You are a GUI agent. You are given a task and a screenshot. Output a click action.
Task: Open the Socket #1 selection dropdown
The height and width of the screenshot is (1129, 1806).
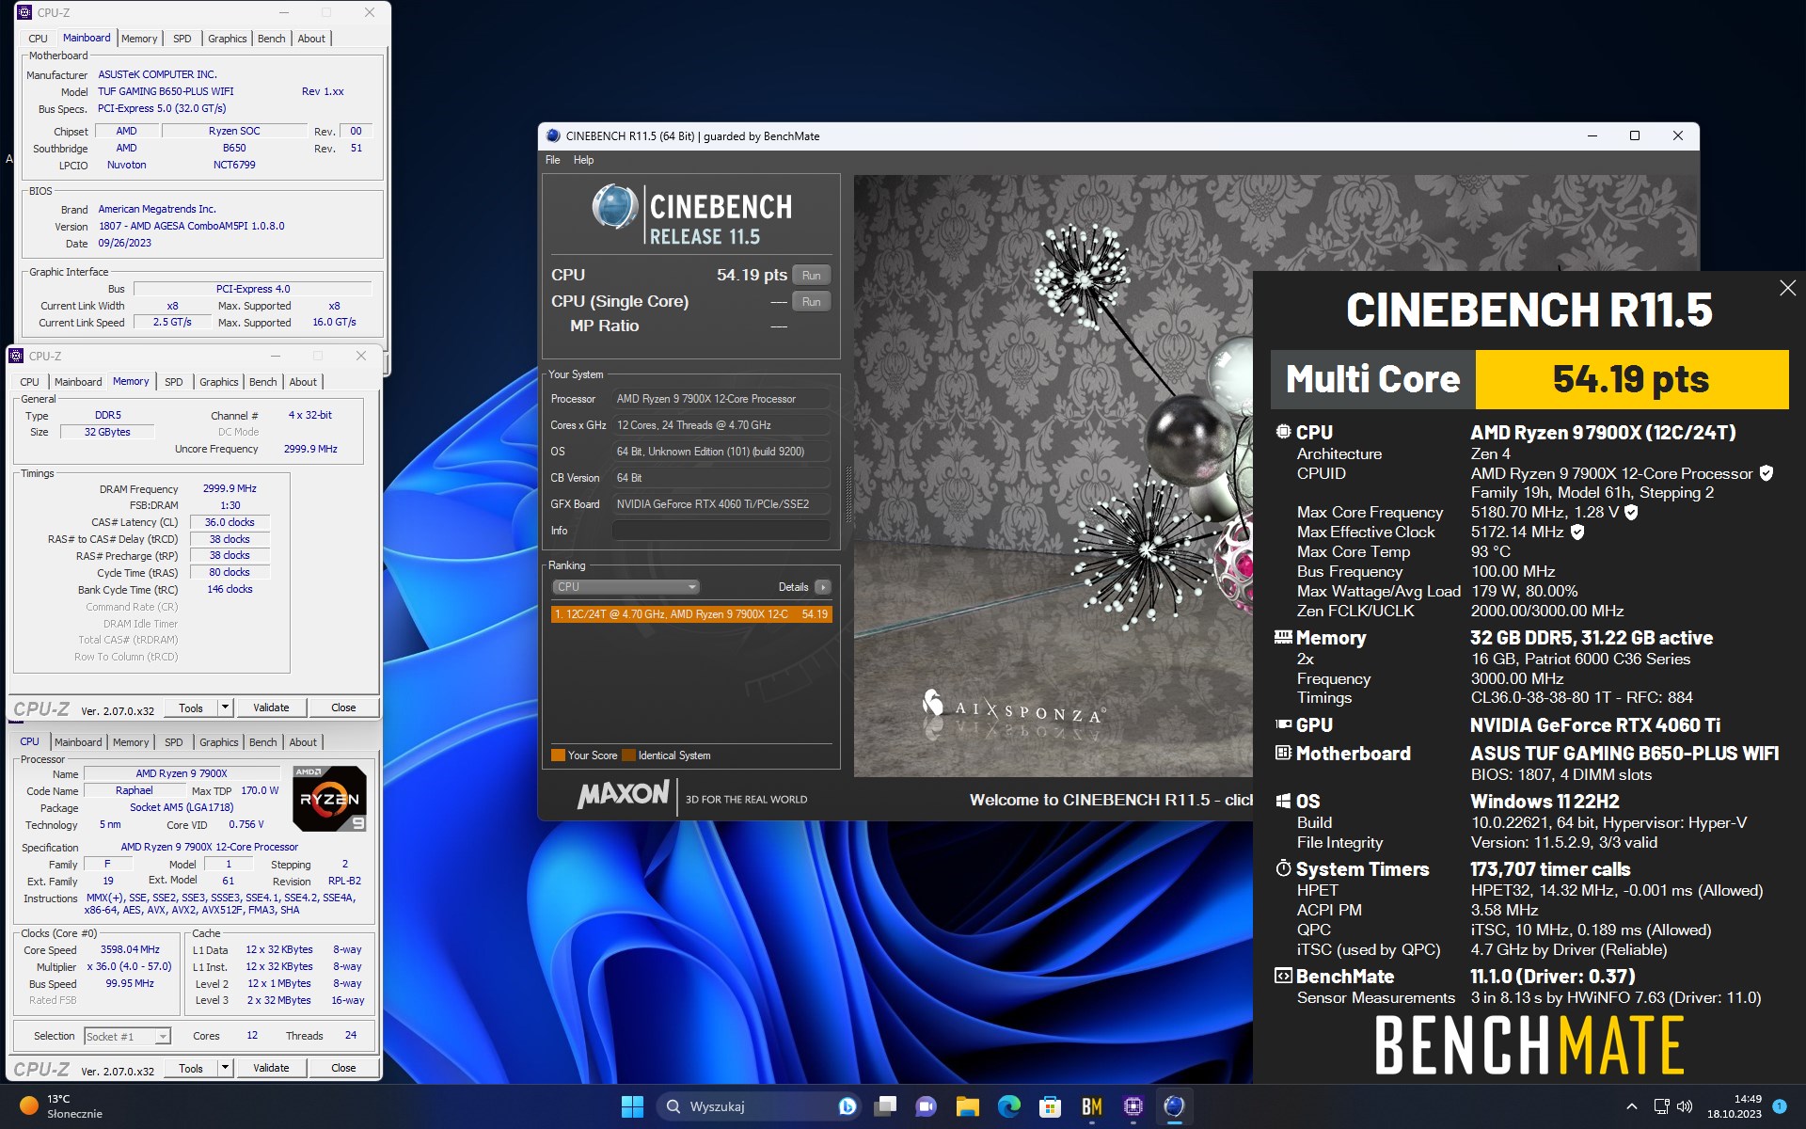[x=127, y=1036]
